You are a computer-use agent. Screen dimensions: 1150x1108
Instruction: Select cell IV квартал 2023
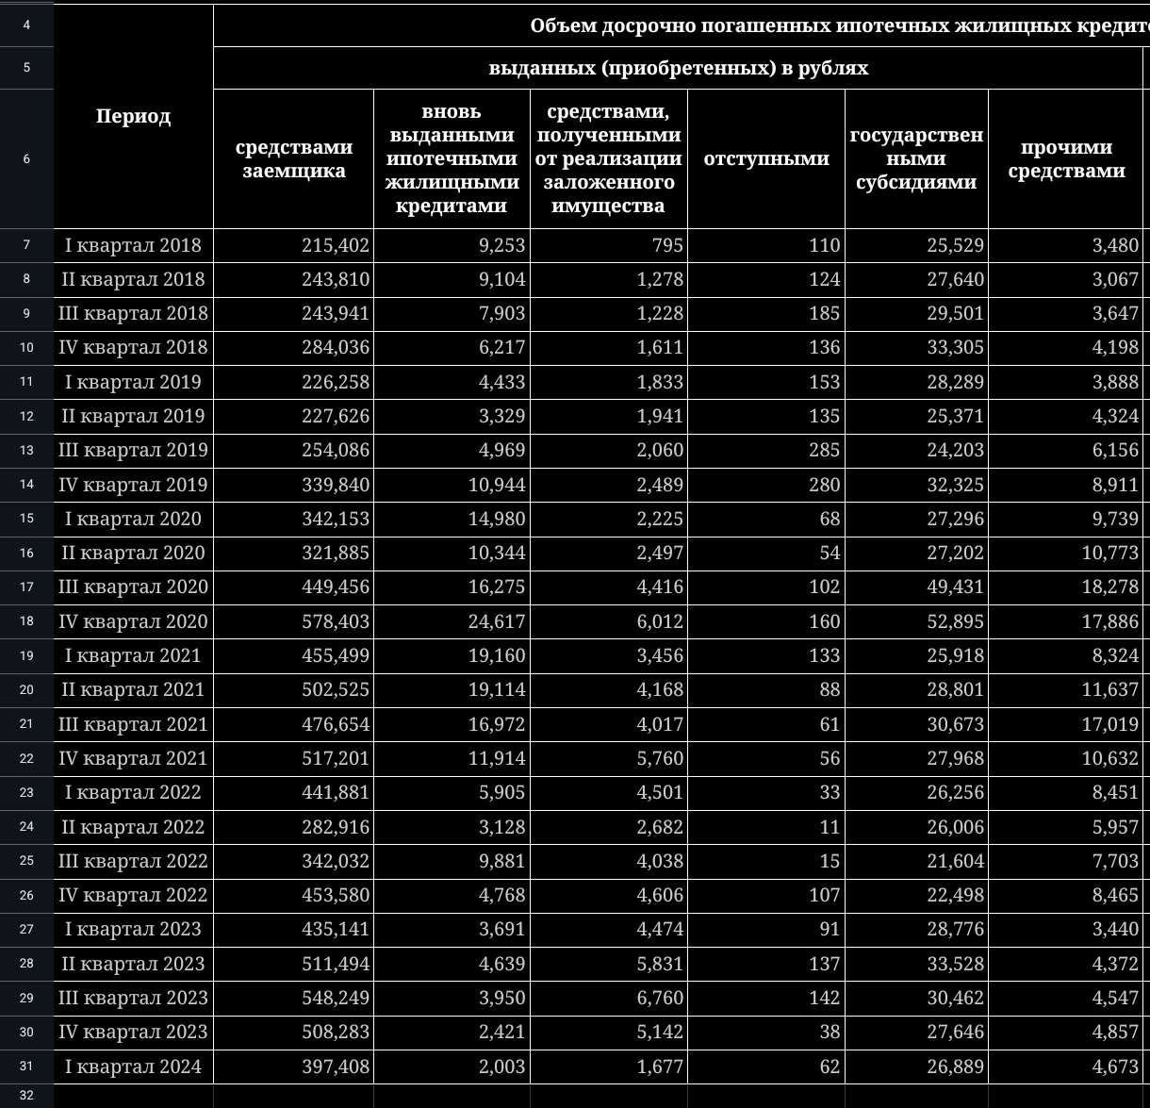click(x=134, y=1032)
